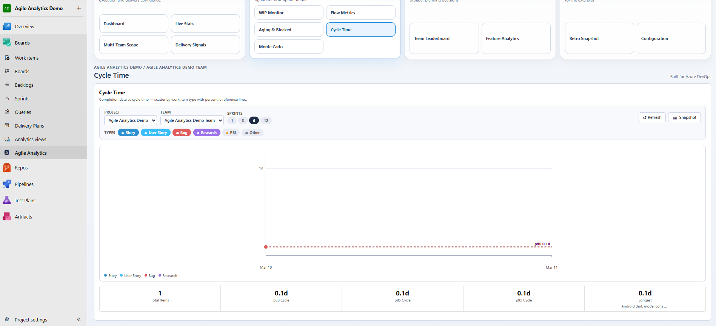Viewport: 716px width, 326px height.
Task: Toggle the Bug type filter
Action: pos(182,133)
